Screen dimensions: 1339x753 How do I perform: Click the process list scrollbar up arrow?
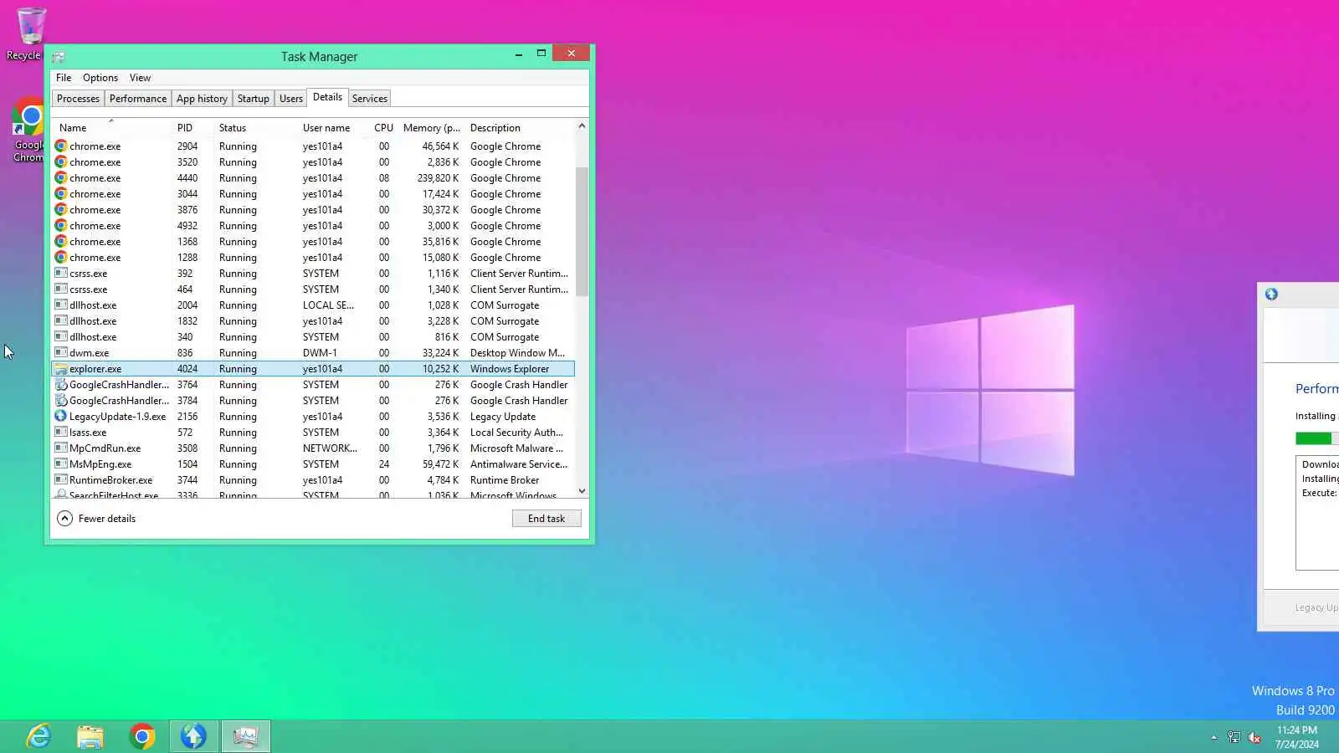pos(582,126)
